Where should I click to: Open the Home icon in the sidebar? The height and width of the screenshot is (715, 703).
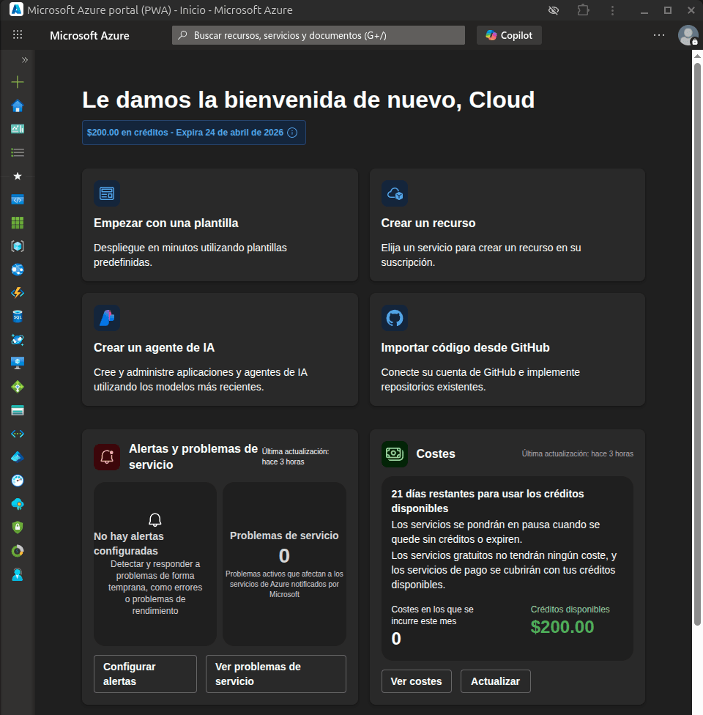18,105
